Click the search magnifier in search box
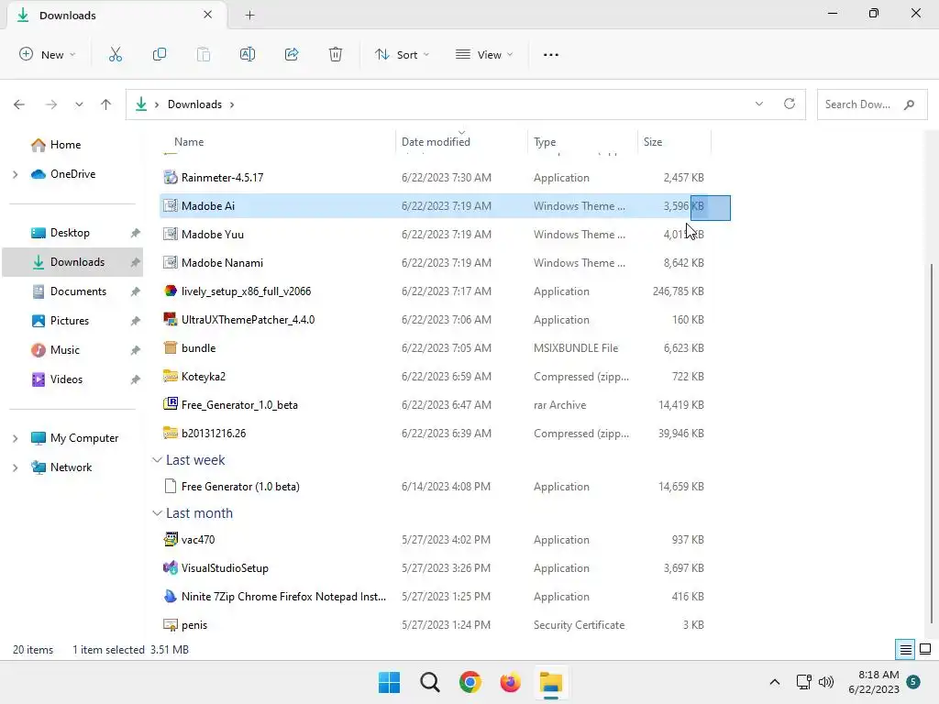 909,104
